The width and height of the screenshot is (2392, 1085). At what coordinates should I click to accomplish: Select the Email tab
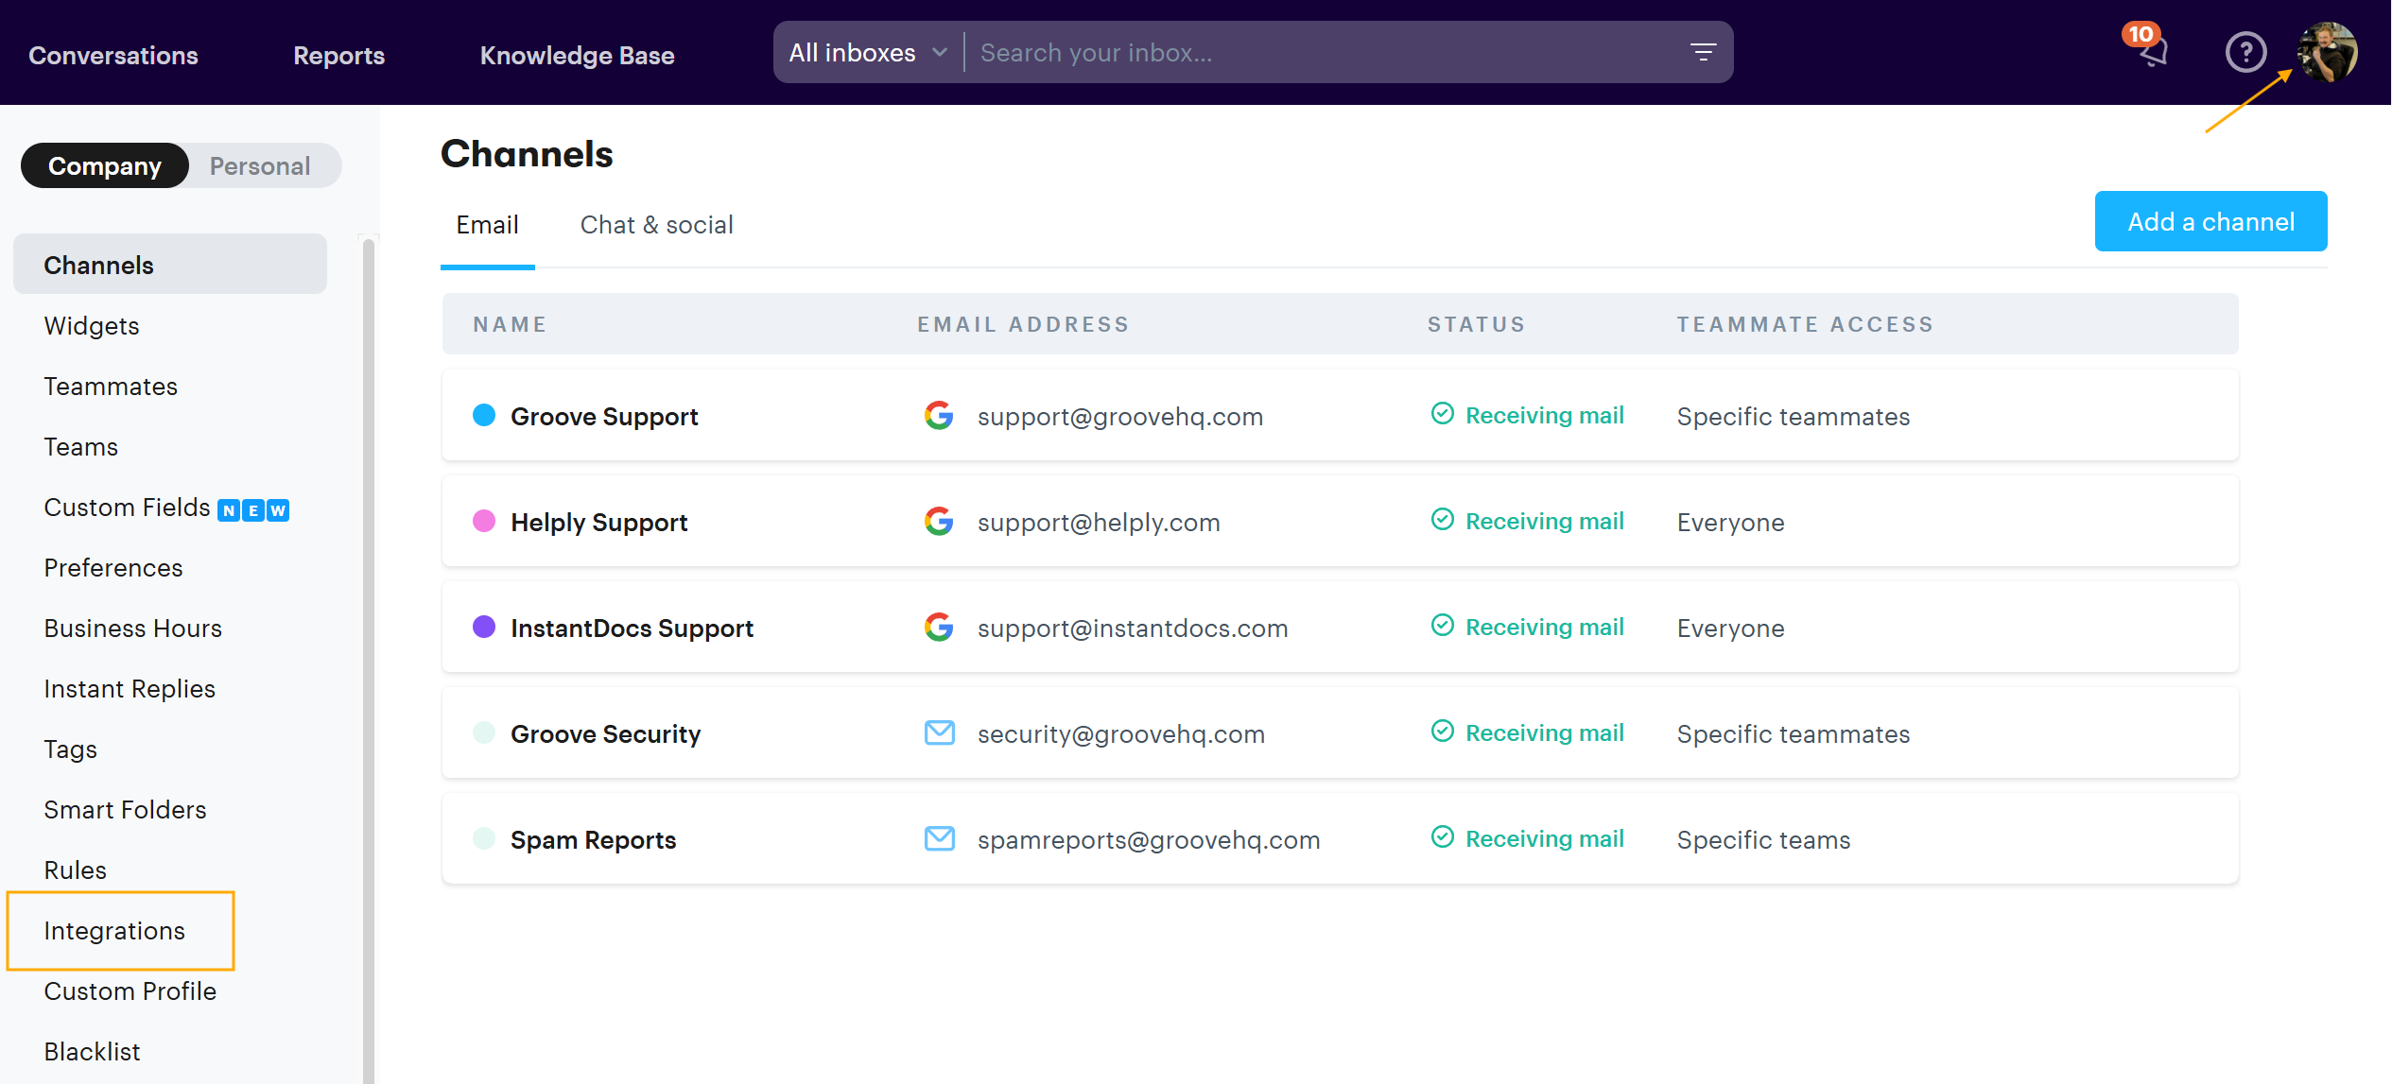coord(488,225)
